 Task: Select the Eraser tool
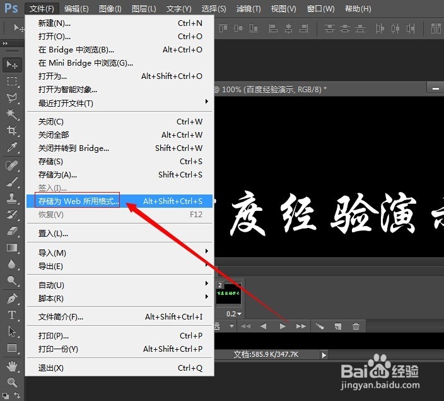click(11, 231)
